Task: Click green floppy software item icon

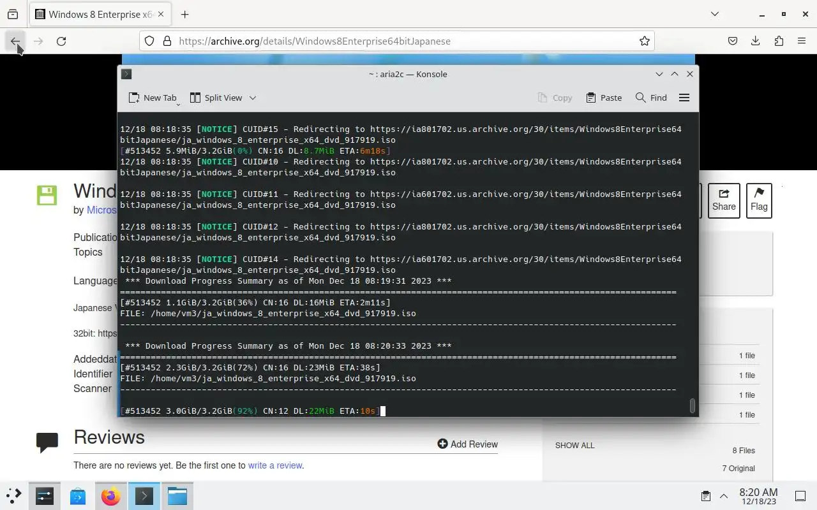Action: pyautogui.click(x=47, y=195)
